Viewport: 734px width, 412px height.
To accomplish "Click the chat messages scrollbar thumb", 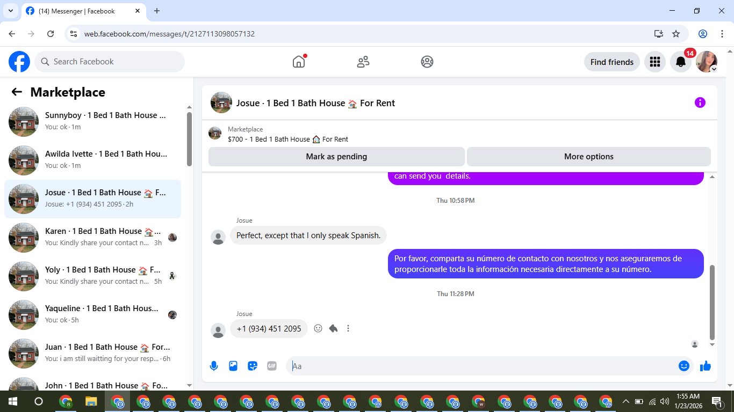I will click(713, 302).
